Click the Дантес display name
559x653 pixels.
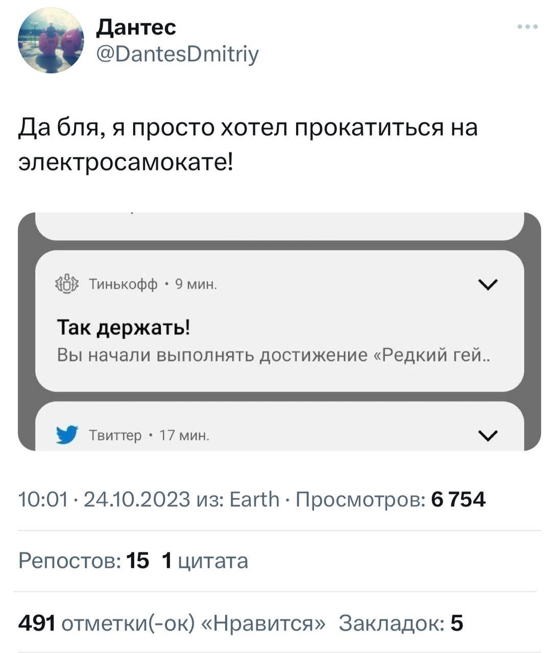point(136,28)
